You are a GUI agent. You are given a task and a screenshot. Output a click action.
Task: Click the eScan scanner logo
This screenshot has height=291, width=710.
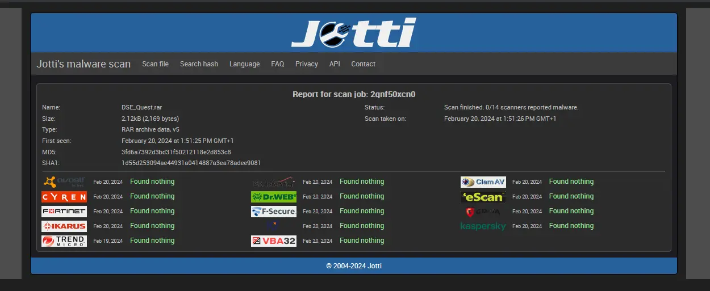pyautogui.click(x=483, y=197)
